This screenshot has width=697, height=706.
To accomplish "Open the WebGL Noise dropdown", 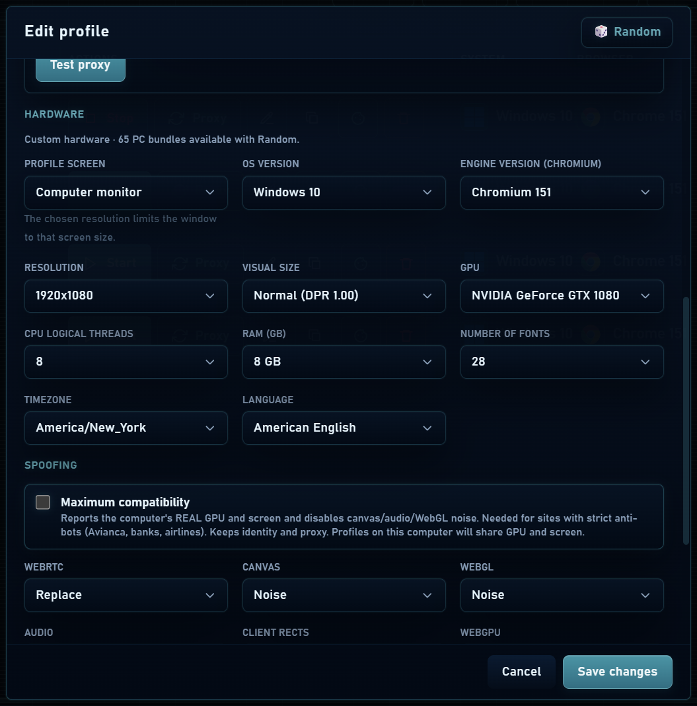I will coord(562,595).
